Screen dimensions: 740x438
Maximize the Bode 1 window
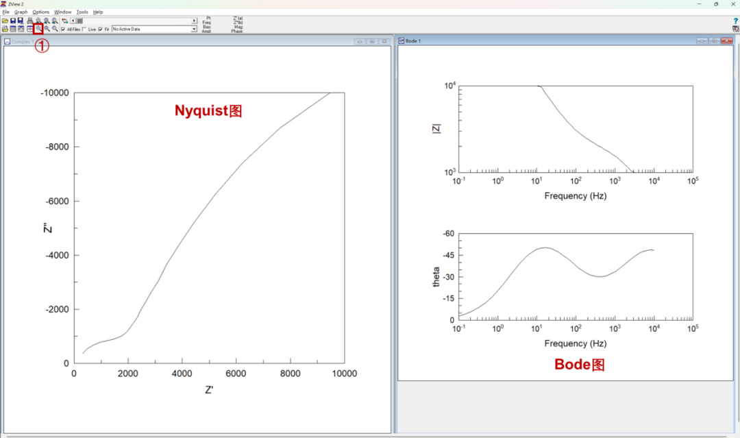[715, 41]
